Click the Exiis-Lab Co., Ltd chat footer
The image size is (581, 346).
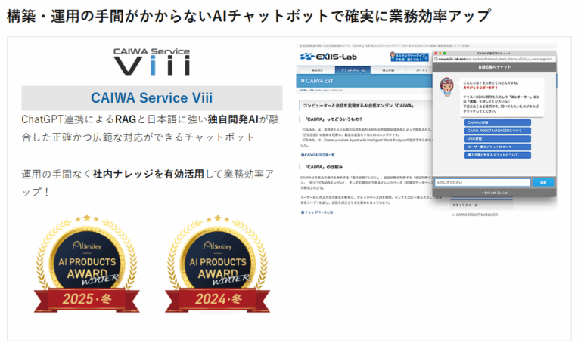[x=494, y=193]
